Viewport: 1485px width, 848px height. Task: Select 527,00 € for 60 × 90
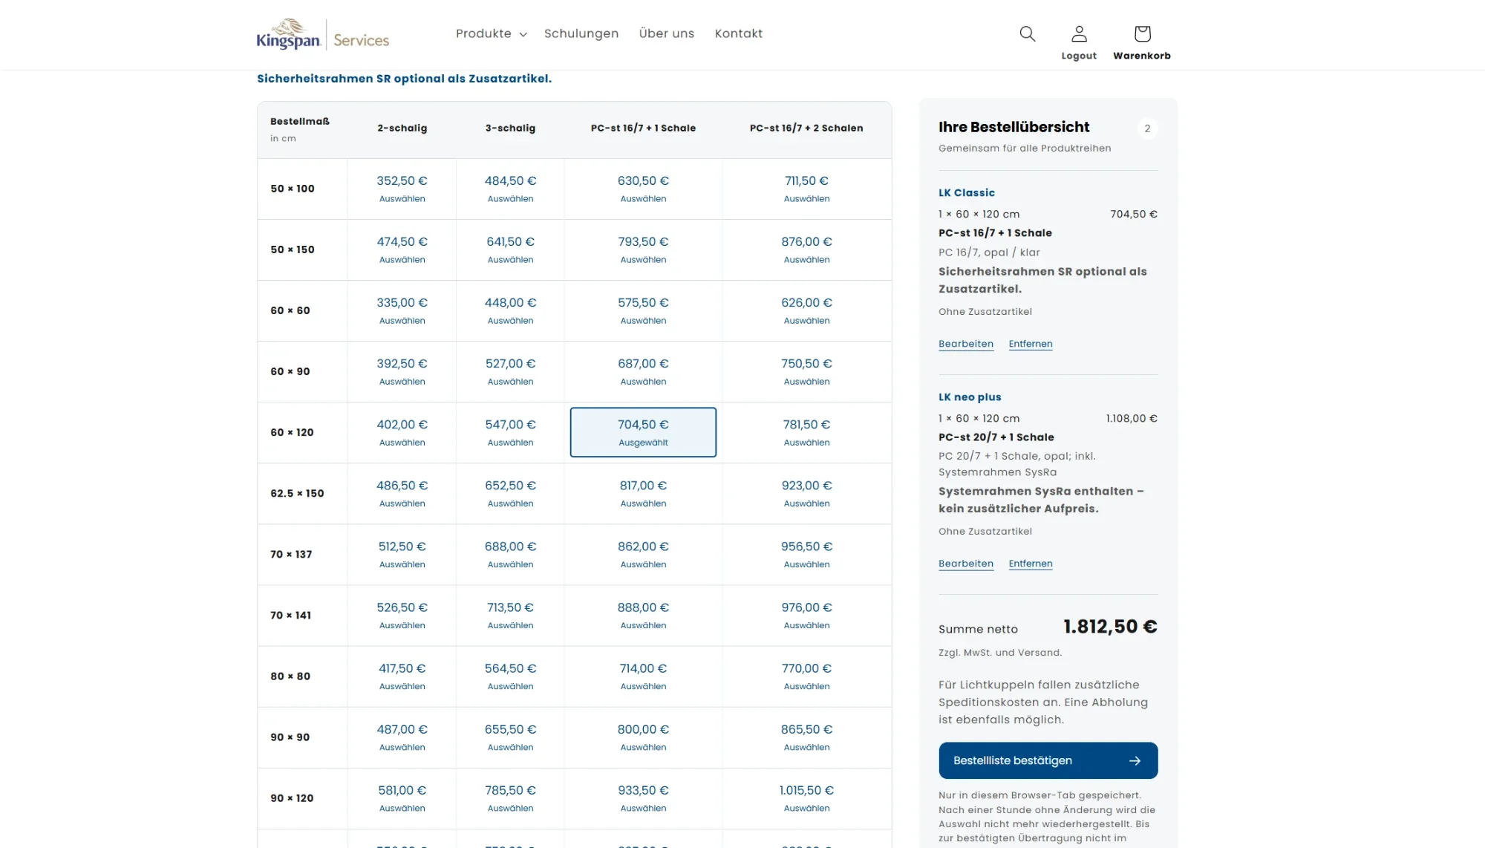(x=510, y=371)
